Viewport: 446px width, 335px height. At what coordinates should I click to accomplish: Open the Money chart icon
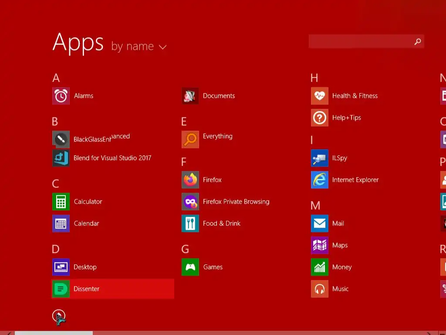click(x=319, y=267)
